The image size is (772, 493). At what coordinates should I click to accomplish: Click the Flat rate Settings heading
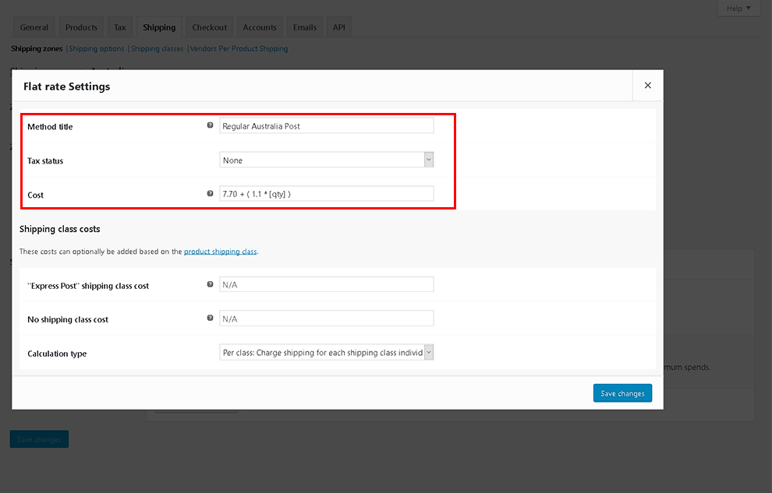coord(67,86)
